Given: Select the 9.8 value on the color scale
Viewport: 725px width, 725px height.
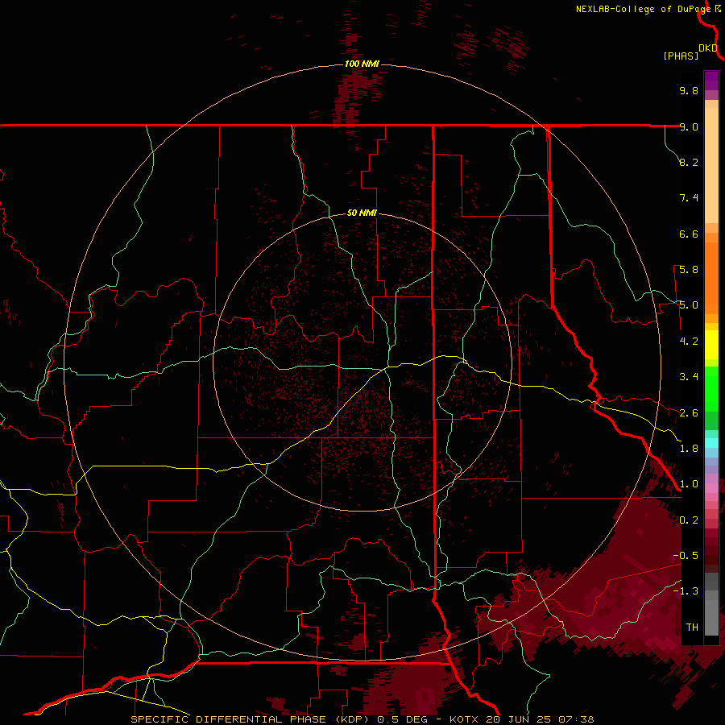Looking at the screenshot, I should click(689, 90).
